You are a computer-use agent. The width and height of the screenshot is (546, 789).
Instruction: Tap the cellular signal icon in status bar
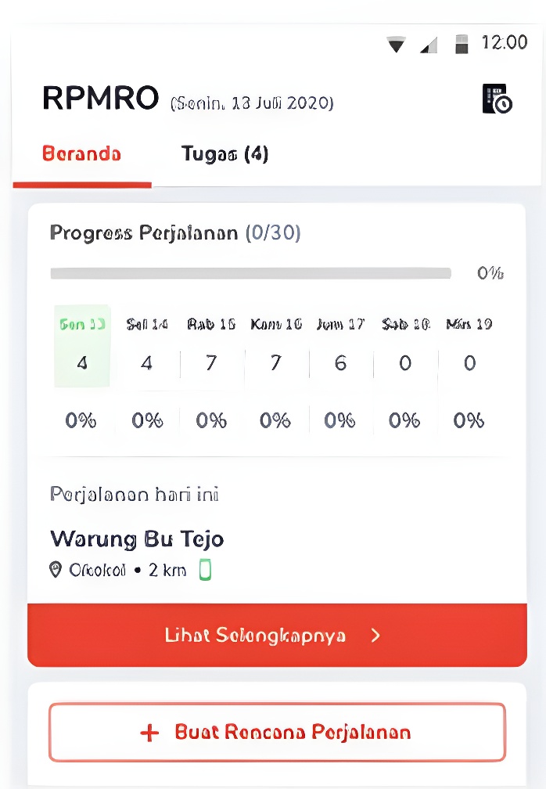(x=428, y=45)
